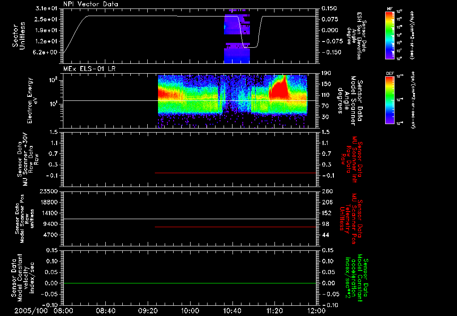Click the DEF color scale bar
457x316 pixels.
tap(390, 100)
